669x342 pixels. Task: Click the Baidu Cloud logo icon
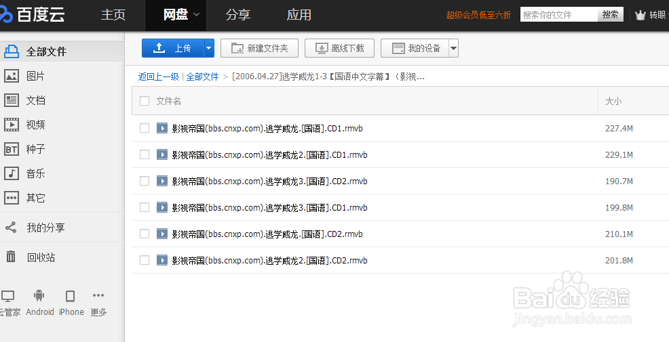6,16
